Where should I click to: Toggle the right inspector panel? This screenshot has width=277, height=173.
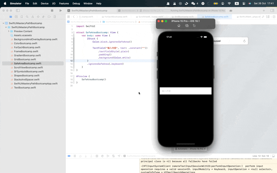pos(272,11)
